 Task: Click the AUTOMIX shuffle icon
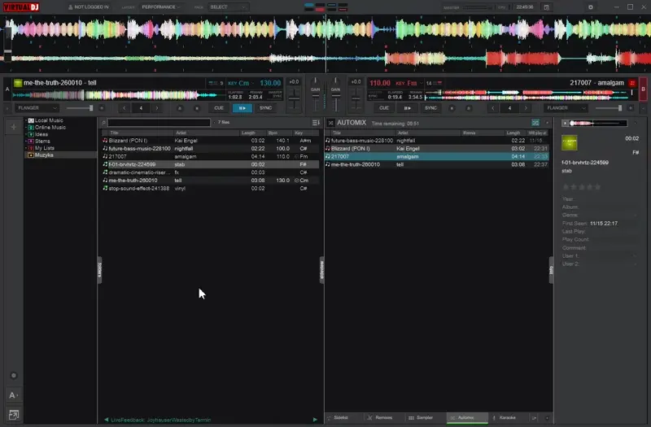pos(330,123)
